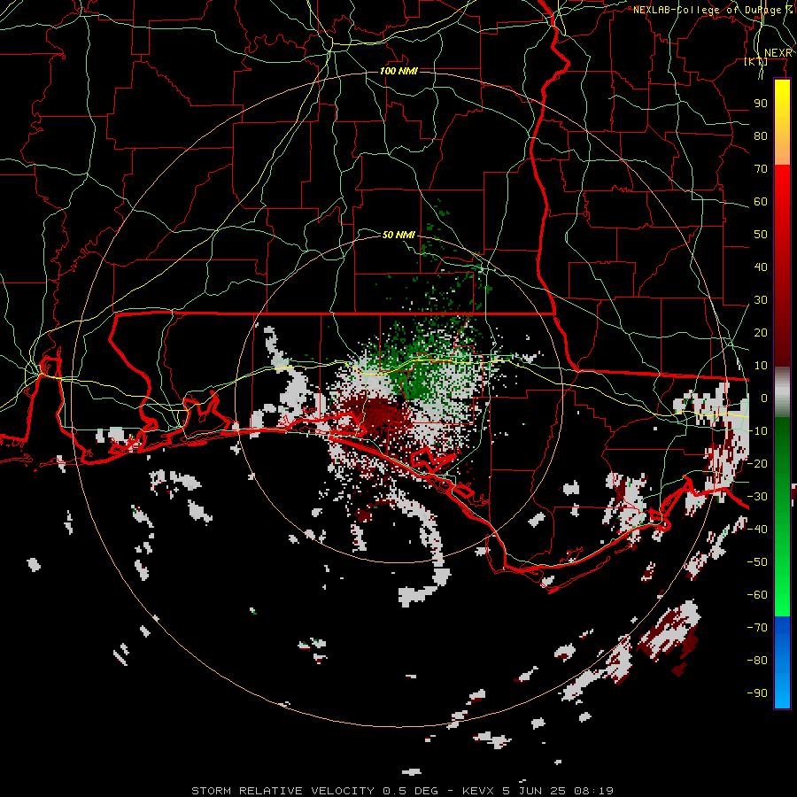Image resolution: width=797 pixels, height=797 pixels.
Task: Click the 70 value on the color scale
Action: click(x=761, y=169)
